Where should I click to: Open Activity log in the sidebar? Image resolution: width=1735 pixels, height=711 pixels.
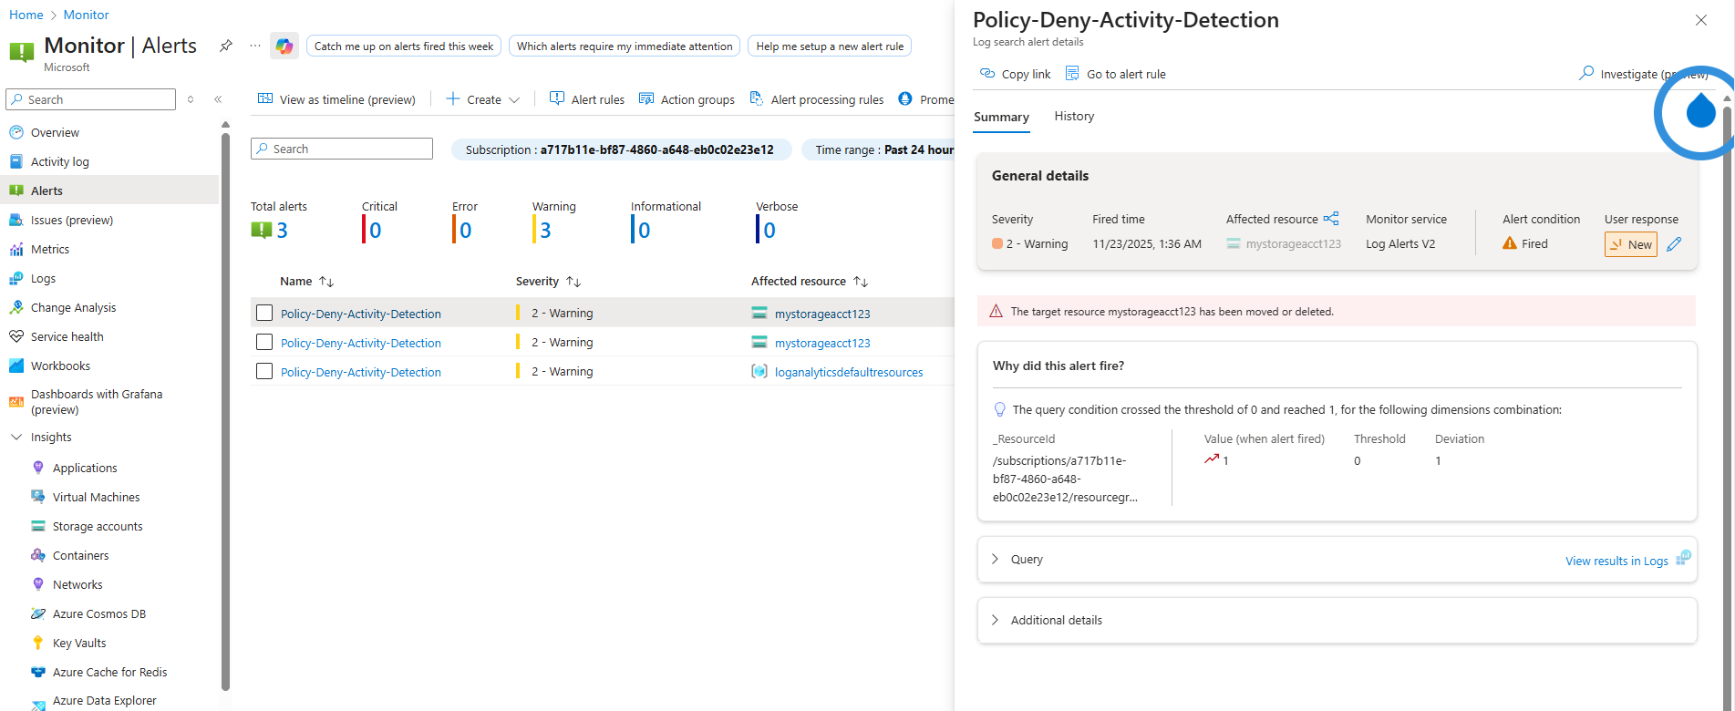click(x=59, y=161)
